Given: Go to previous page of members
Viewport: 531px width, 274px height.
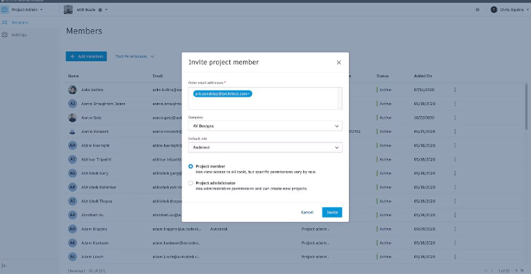Looking at the screenshot, I should click(x=492, y=271).
